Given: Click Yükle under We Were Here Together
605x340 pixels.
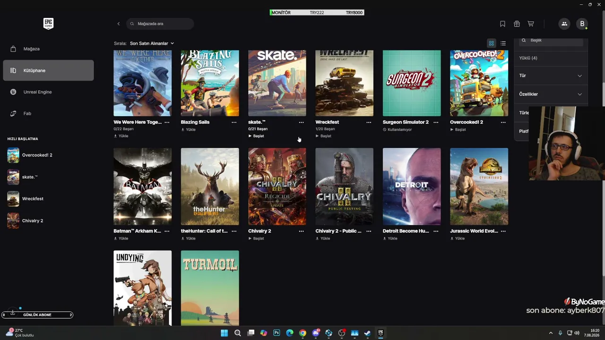Looking at the screenshot, I should click(121, 136).
